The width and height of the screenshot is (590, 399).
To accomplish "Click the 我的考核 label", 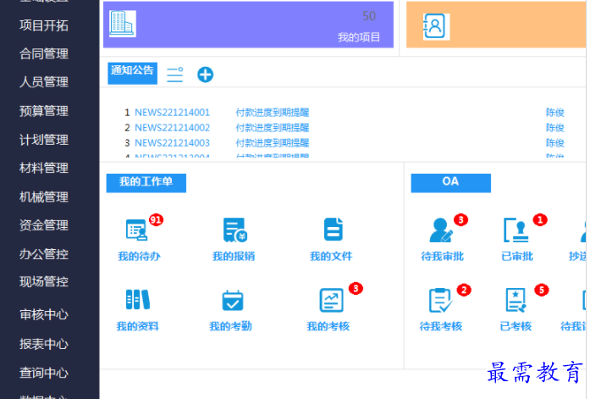I will (x=328, y=326).
